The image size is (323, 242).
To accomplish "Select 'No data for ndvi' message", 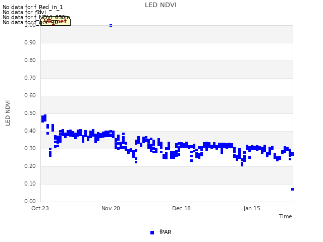I will [x=24, y=12].
